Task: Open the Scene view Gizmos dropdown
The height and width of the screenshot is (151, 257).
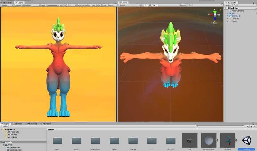Action: 183,5
